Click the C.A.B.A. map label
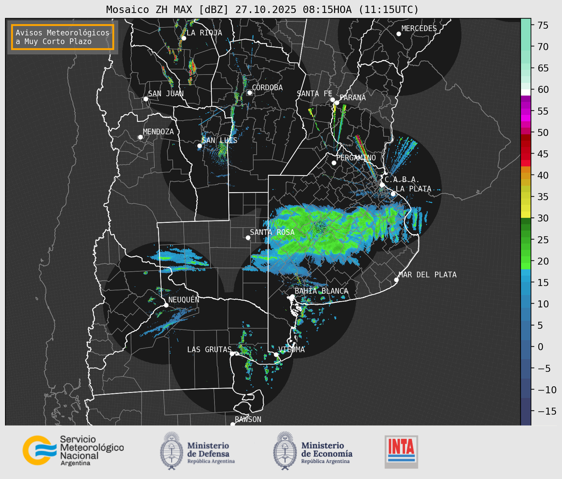This screenshot has height=479, width=562. [402, 180]
